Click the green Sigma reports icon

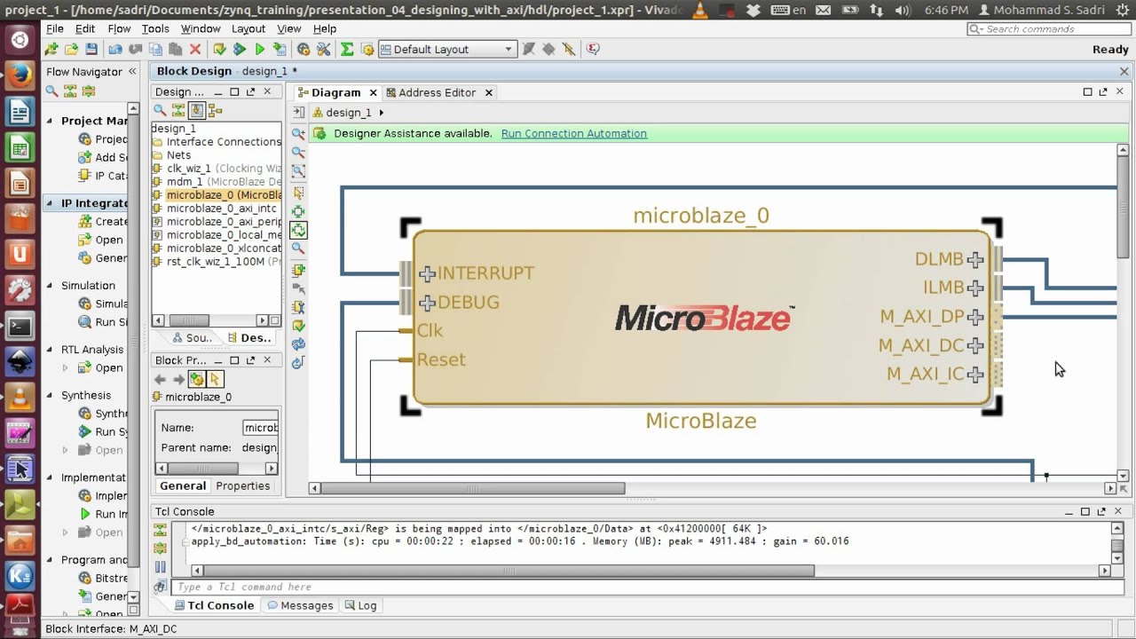click(347, 50)
